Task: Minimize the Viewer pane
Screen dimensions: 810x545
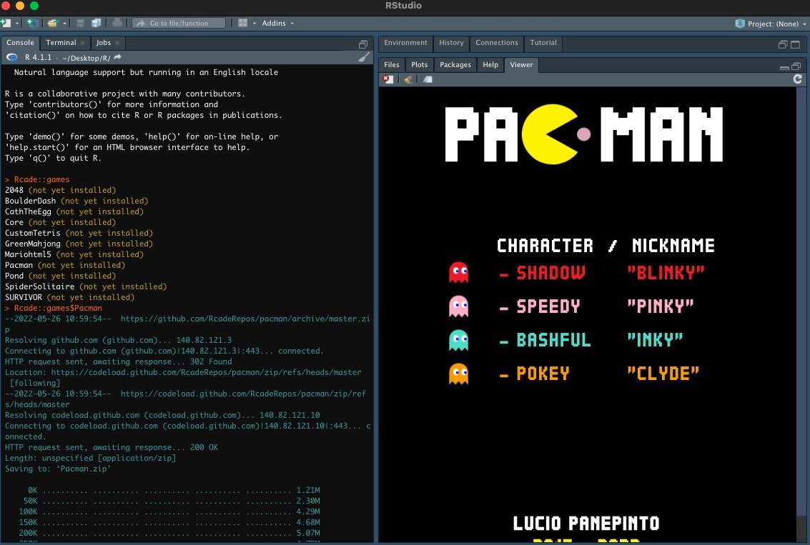Action: tap(784, 66)
